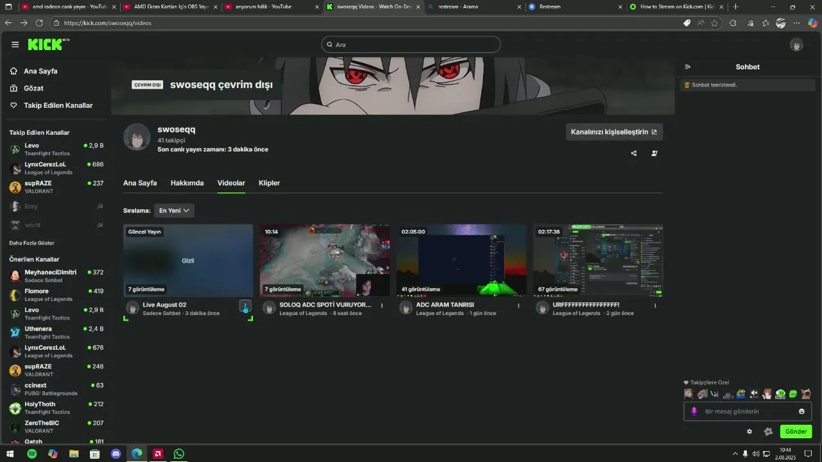Reload the page
The image size is (822, 462).
click(x=39, y=22)
